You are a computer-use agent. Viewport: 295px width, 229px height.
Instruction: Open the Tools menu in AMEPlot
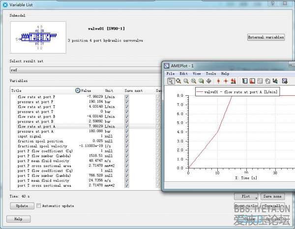click(210, 74)
